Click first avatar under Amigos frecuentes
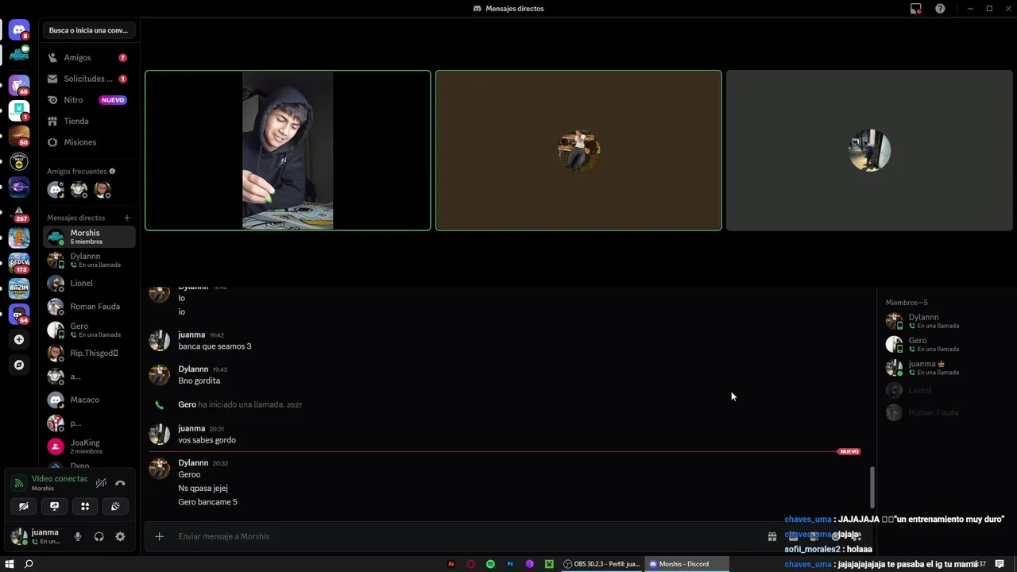This screenshot has height=572, width=1017. coord(56,190)
